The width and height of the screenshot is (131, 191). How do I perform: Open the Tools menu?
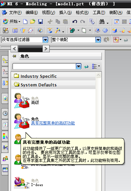click(x=99, y=13)
